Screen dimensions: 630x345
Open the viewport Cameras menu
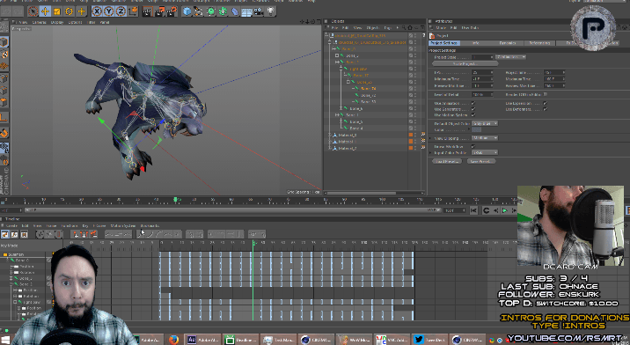point(39,22)
